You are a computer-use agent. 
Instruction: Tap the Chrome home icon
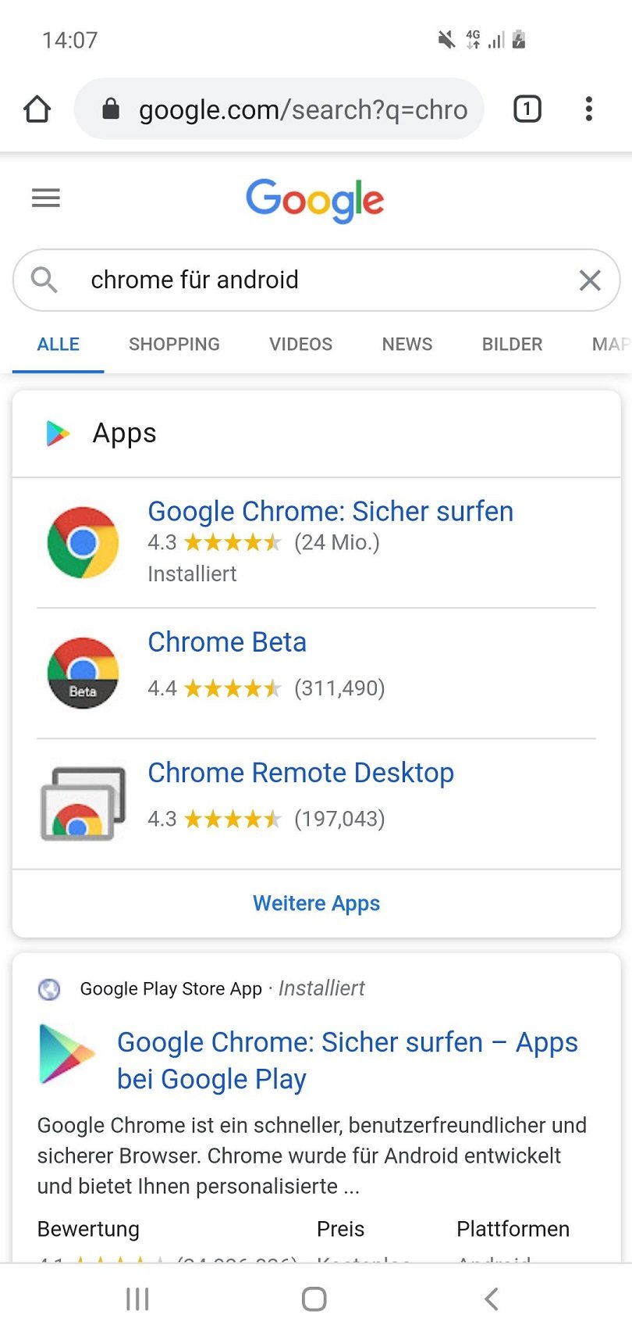[x=37, y=109]
